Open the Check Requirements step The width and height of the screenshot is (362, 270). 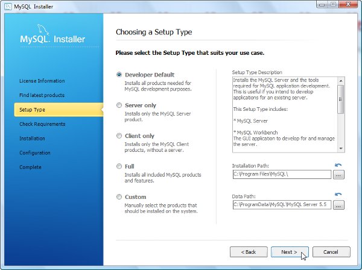[42, 124]
